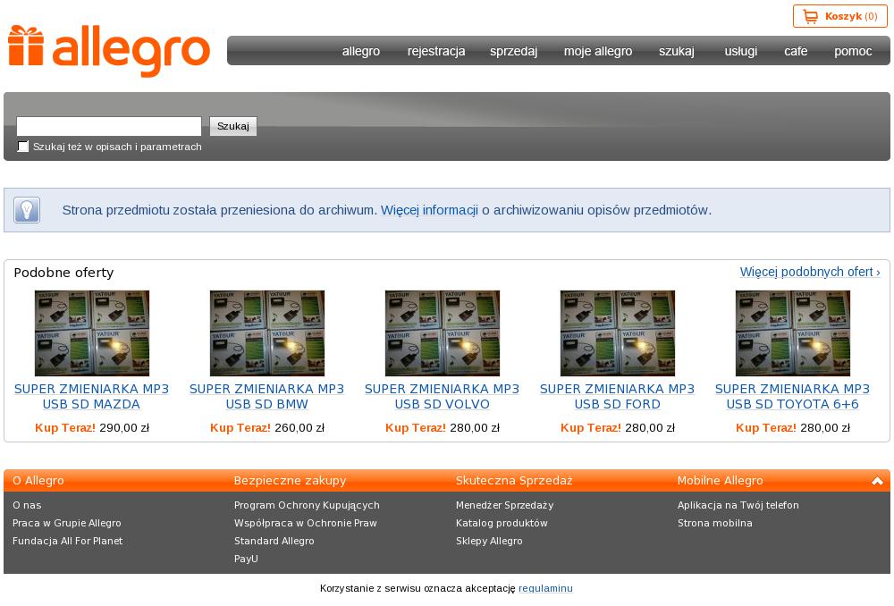Open the VOLVO offer thumbnail
This screenshot has height=606, width=894.
pos(443,333)
